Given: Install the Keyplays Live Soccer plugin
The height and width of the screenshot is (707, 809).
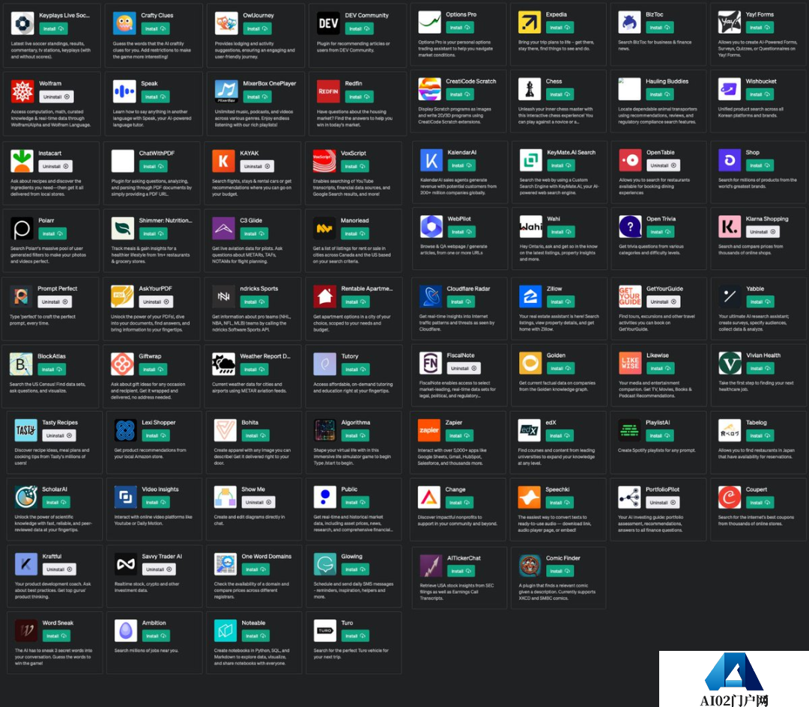Looking at the screenshot, I should (x=52, y=28).
